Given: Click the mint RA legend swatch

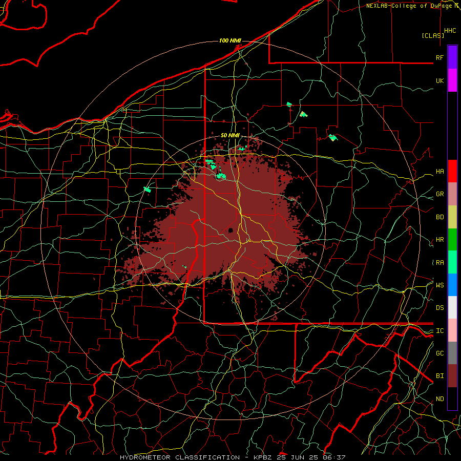Looking at the screenshot, I should (x=452, y=262).
